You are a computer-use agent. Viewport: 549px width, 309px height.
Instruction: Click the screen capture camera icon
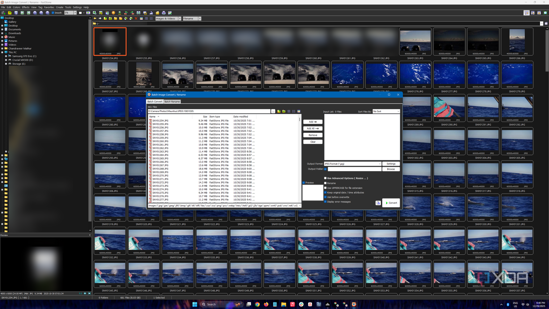[x=3, y=13]
